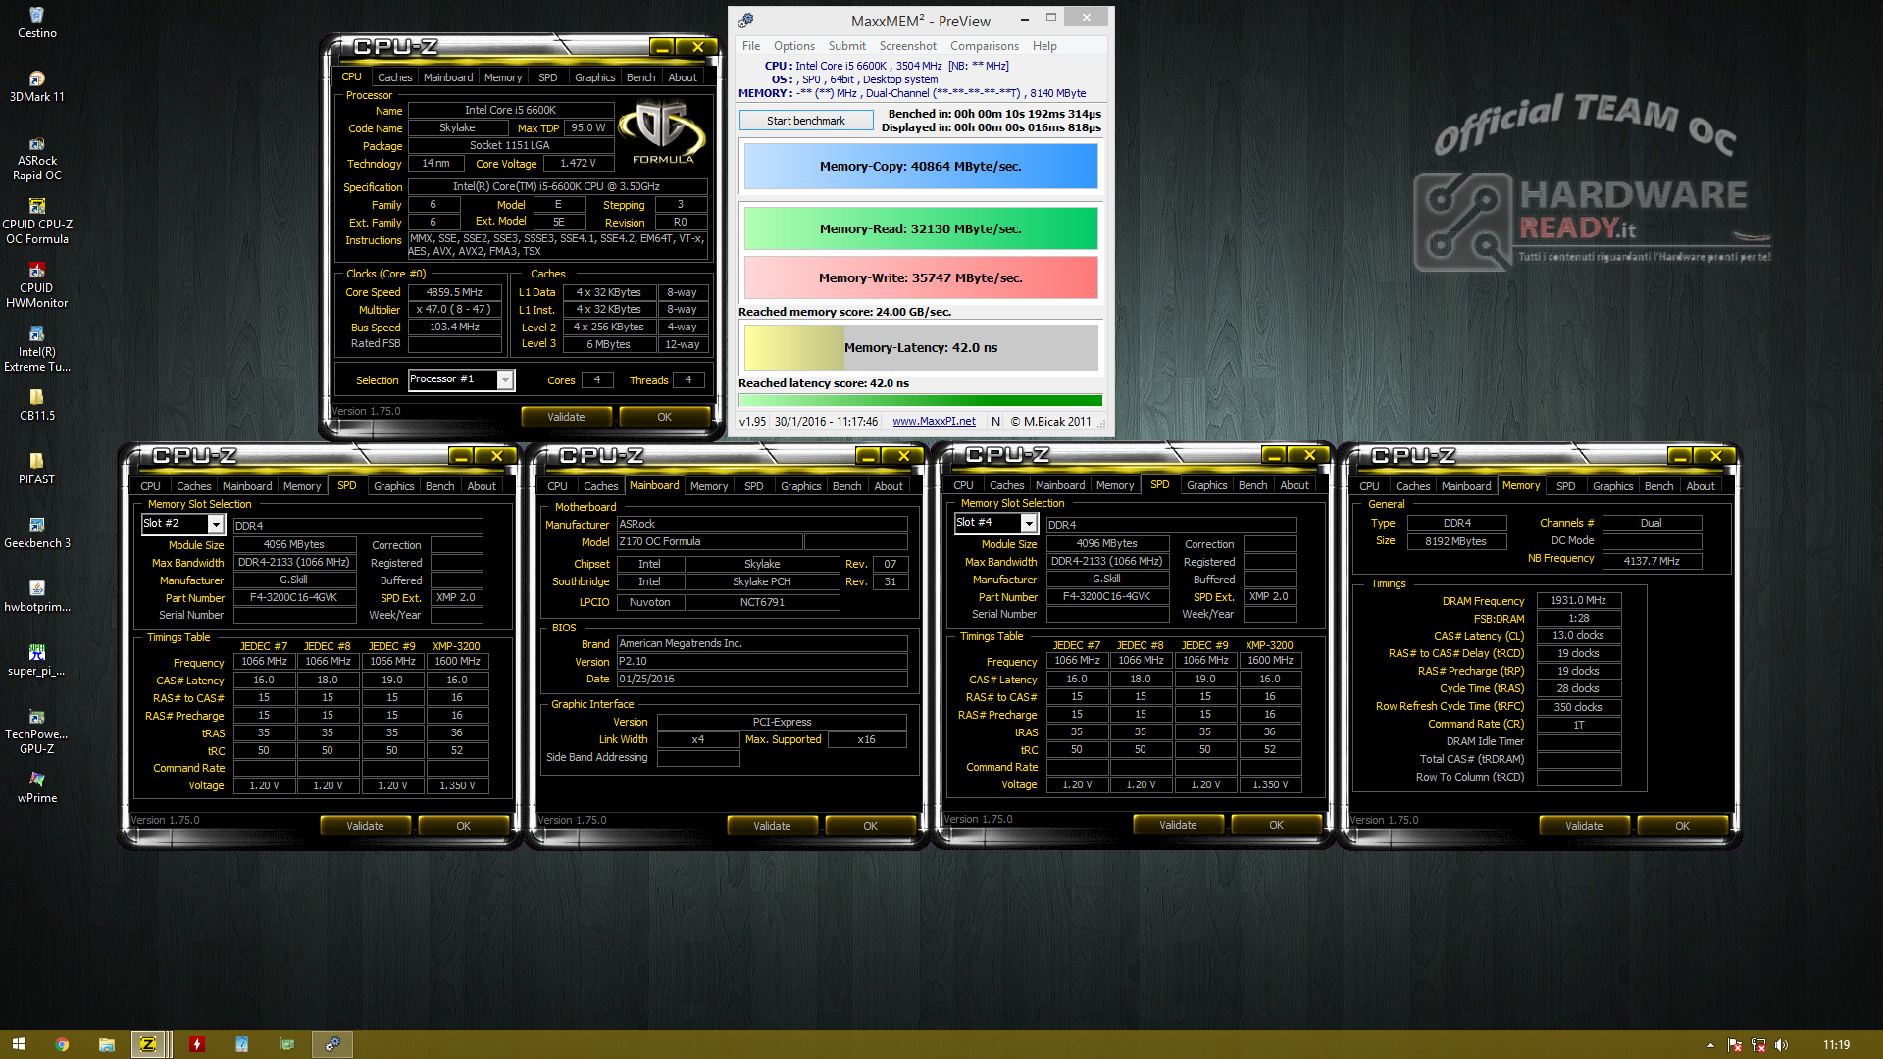1883x1059 pixels.
Task: Open About tab in Mainboard CPU-Z window
Action: [x=888, y=486]
